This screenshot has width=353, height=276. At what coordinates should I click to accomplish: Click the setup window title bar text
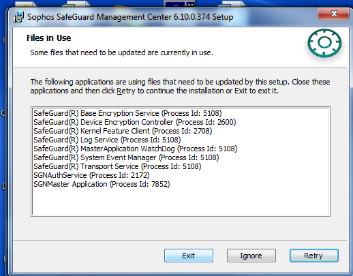[x=130, y=17]
